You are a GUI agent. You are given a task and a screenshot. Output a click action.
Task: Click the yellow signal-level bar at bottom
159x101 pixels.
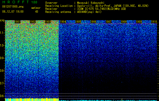pyautogui.click(x=32, y=99)
